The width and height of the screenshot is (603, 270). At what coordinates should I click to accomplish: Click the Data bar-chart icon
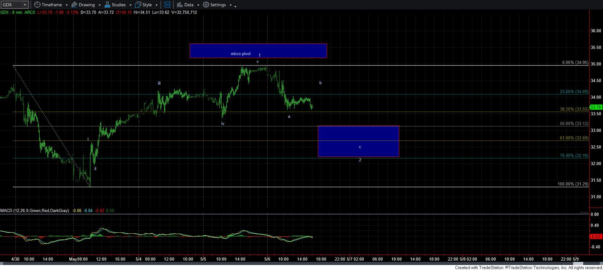(179, 5)
